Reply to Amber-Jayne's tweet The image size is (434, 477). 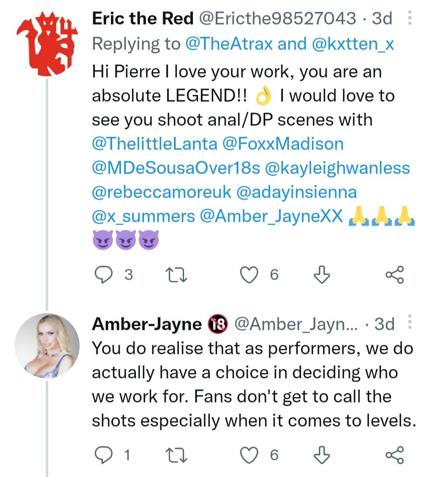point(104,454)
